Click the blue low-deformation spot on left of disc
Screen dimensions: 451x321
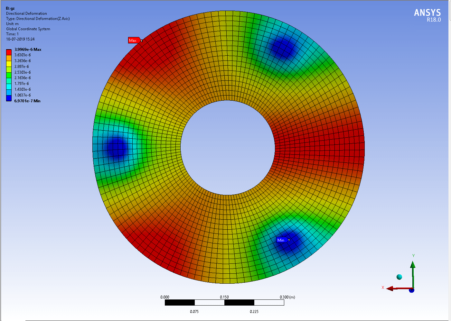tap(115, 148)
